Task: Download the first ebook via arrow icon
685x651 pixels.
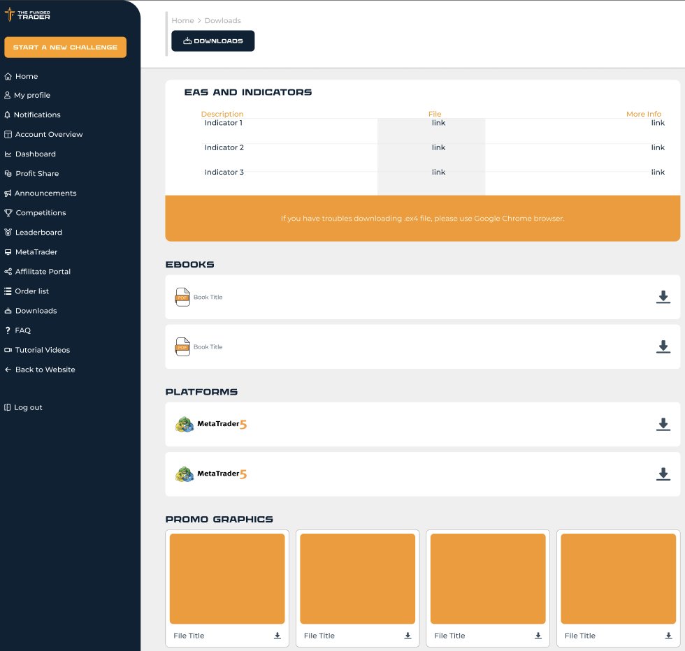Action: click(663, 297)
